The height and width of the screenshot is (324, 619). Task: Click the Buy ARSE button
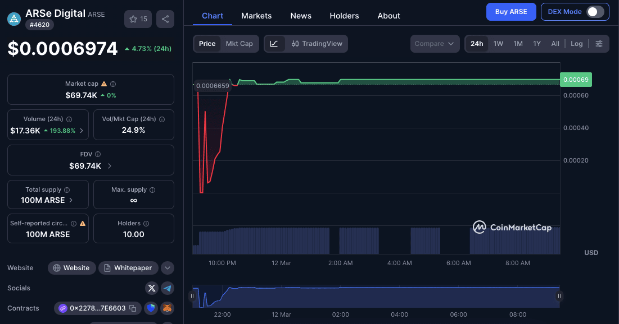pos(510,11)
